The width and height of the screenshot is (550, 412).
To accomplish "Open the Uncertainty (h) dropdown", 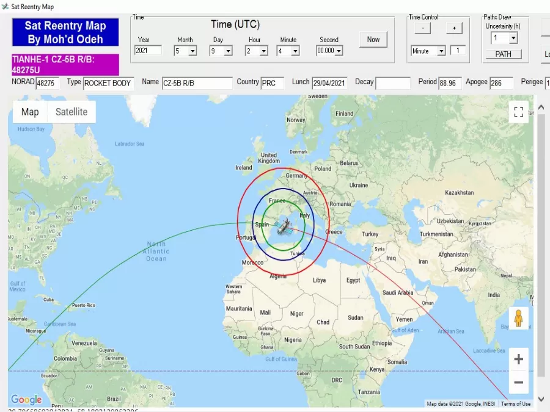I will 513,38.
